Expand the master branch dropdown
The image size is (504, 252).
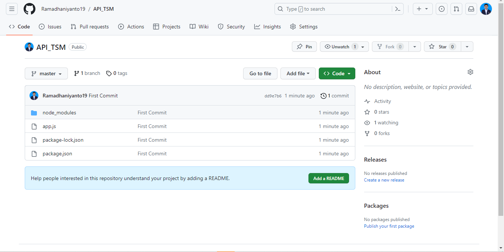tap(46, 73)
